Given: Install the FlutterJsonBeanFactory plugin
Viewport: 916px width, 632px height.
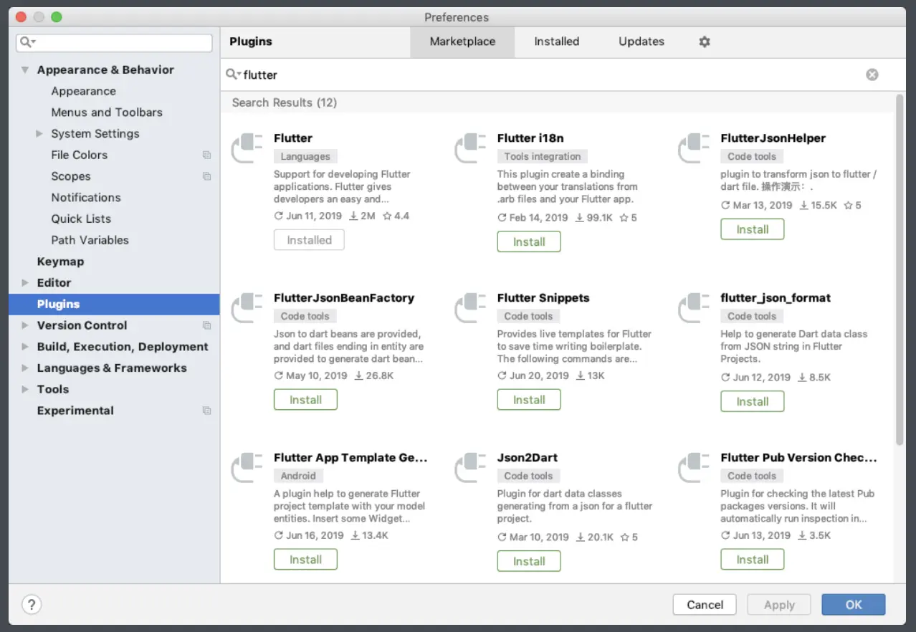Looking at the screenshot, I should (305, 400).
